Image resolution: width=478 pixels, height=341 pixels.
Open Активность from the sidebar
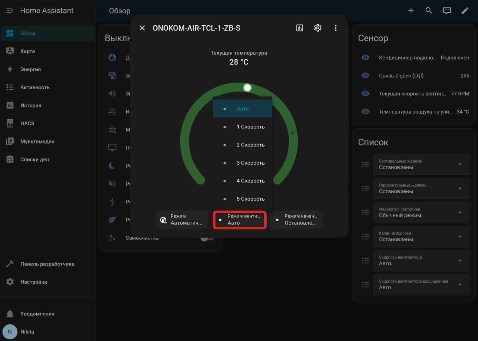47,87
